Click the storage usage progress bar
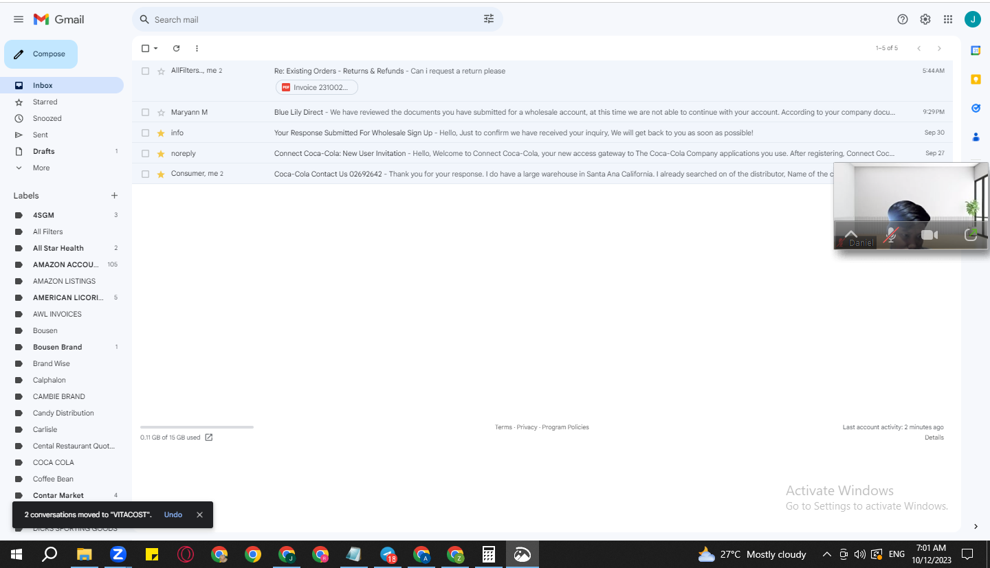 coord(197,427)
